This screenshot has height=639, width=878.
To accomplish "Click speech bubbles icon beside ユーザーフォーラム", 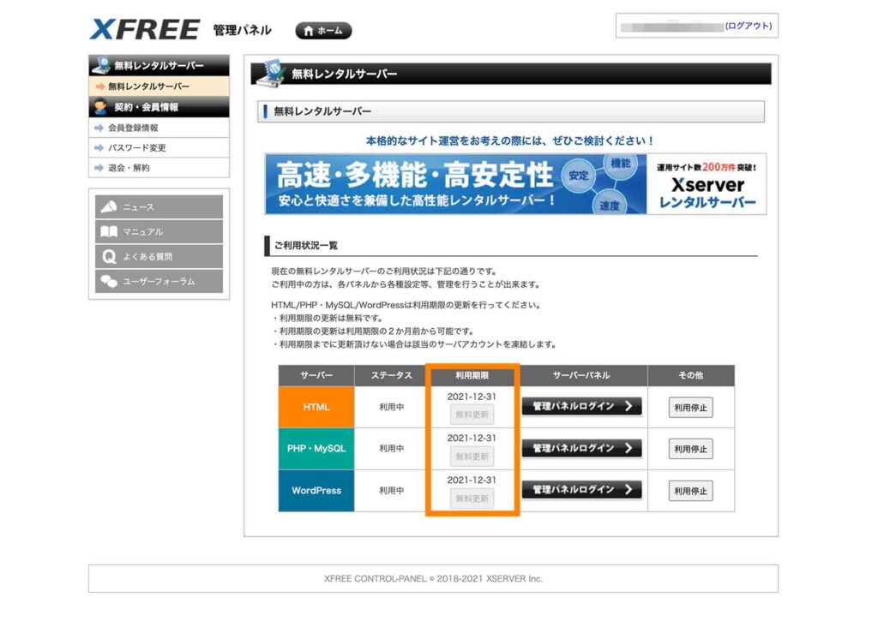I will (109, 281).
